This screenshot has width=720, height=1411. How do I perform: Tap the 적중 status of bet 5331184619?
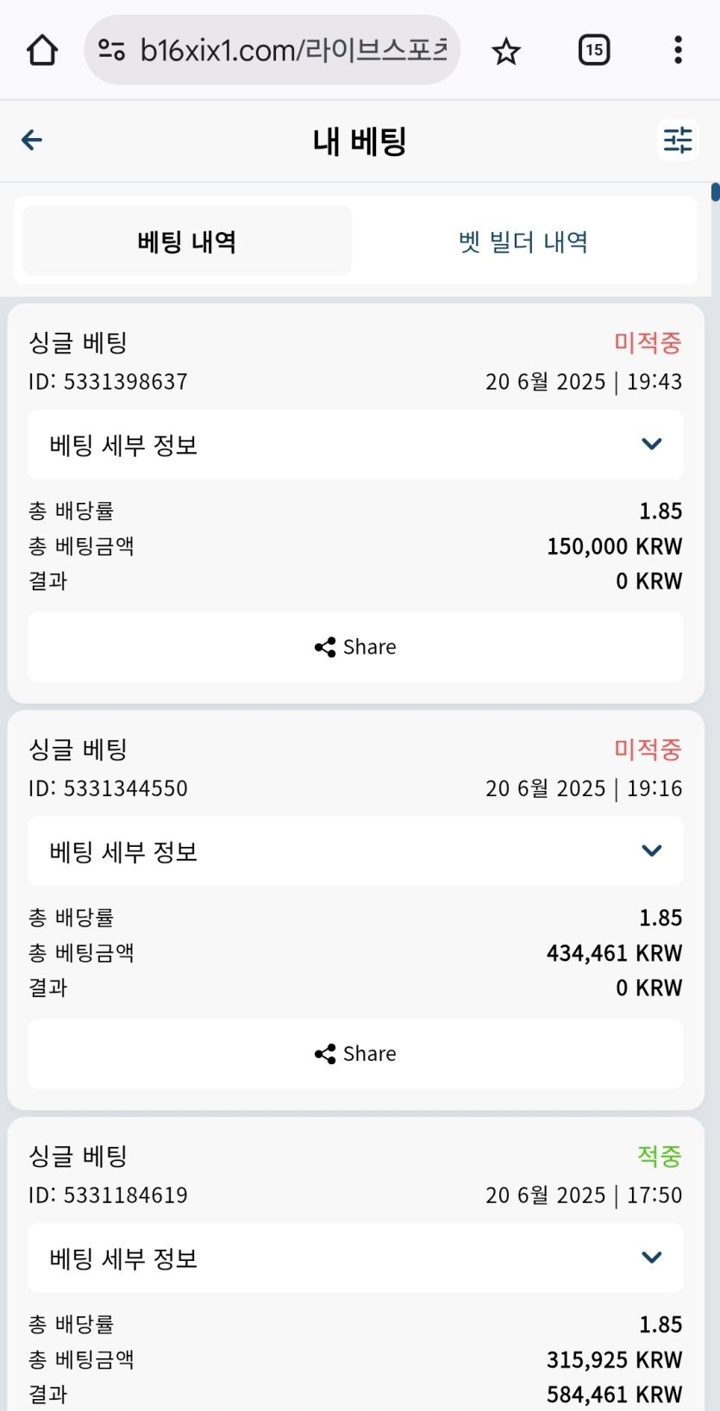pos(659,1156)
